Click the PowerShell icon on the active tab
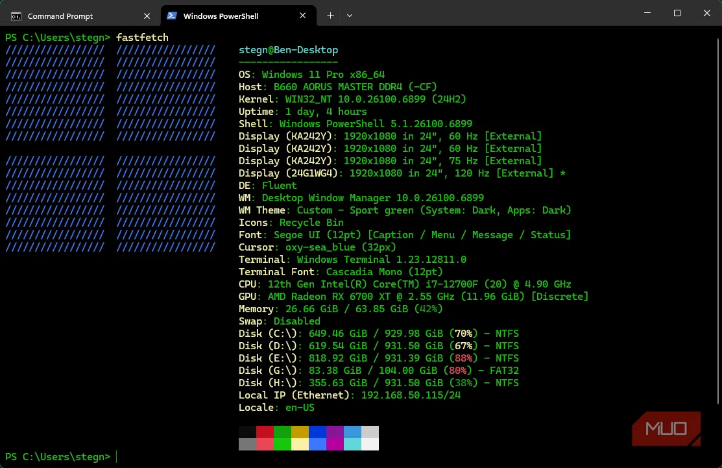The image size is (722, 468). click(171, 15)
